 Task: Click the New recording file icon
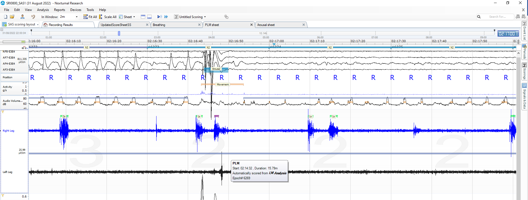point(5,17)
